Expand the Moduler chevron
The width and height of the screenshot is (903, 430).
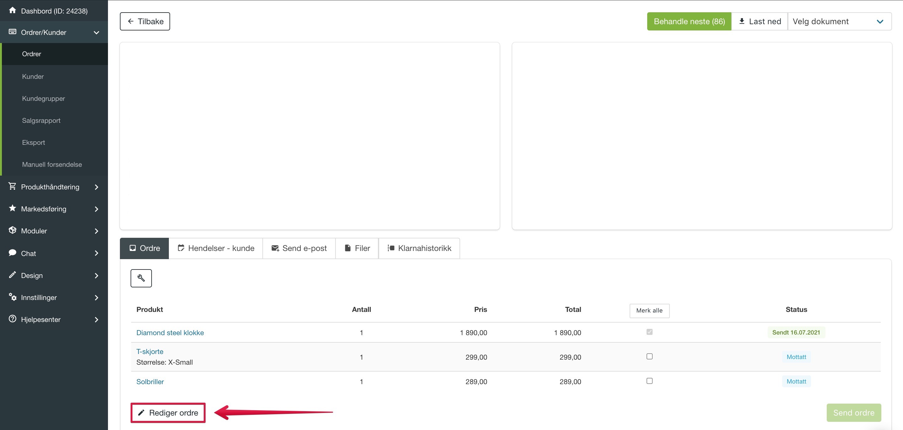[x=96, y=231]
